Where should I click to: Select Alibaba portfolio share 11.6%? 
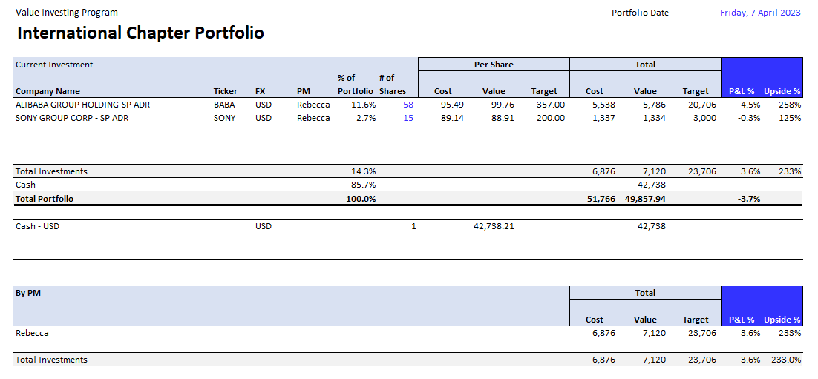coord(364,105)
